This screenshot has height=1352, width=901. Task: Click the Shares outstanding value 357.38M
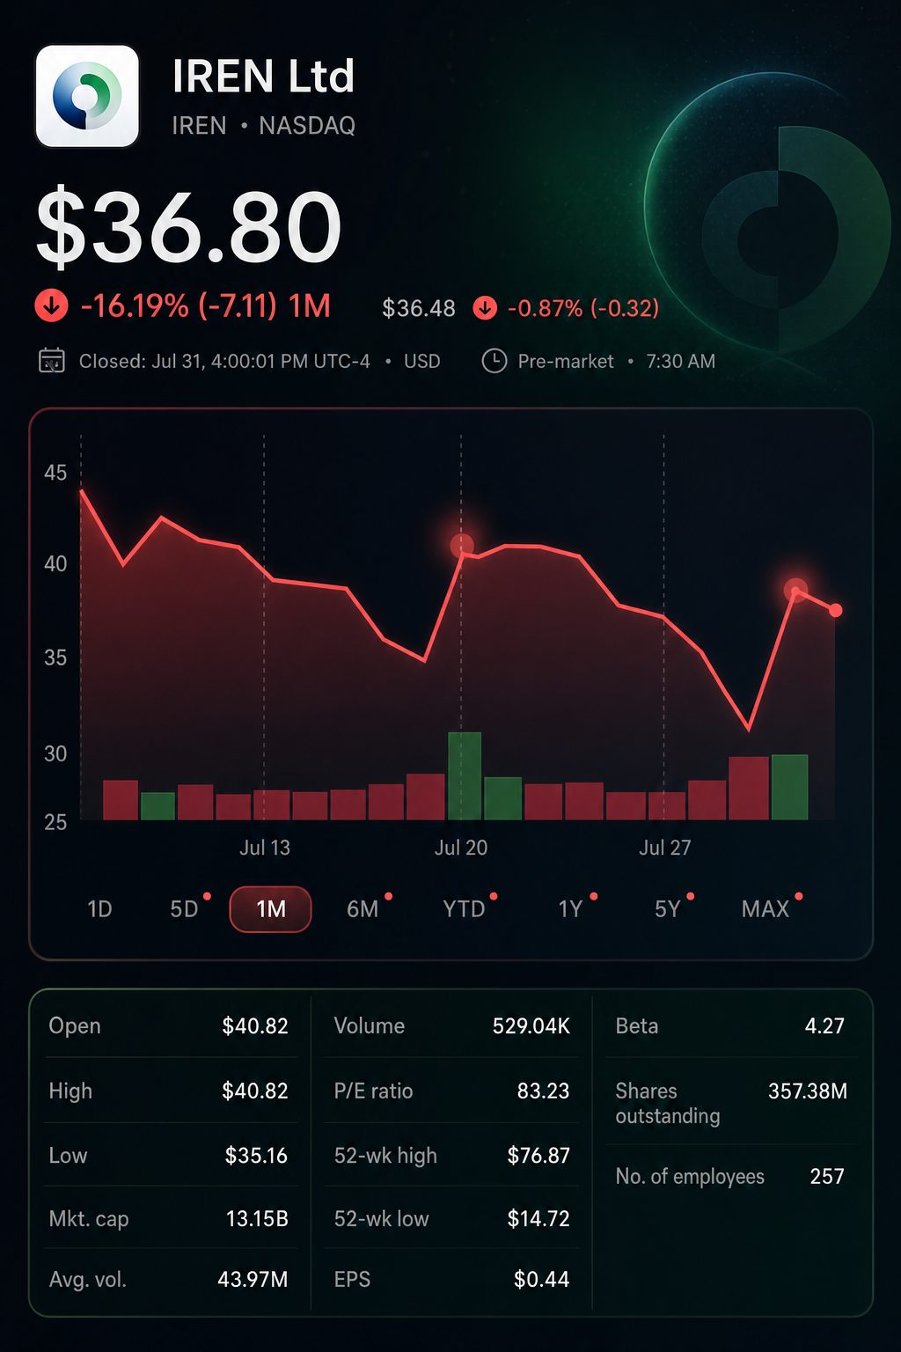click(808, 1091)
